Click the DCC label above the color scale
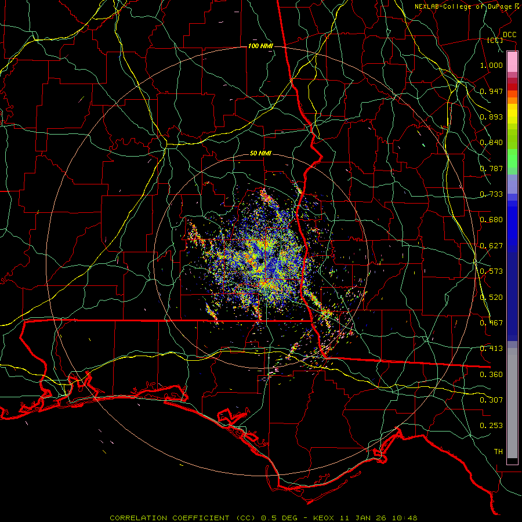The height and width of the screenshot is (522, 522). [509, 35]
